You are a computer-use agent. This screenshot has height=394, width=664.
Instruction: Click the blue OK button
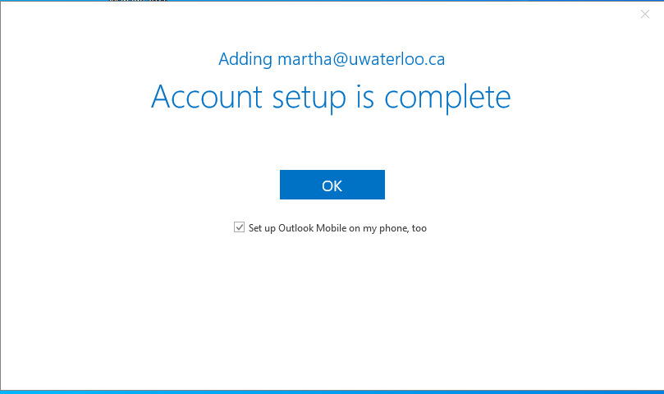[332, 185]
